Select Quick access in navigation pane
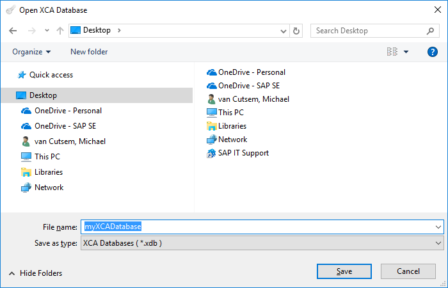Screen dimensions: 448x288 (x=51, y=75)
